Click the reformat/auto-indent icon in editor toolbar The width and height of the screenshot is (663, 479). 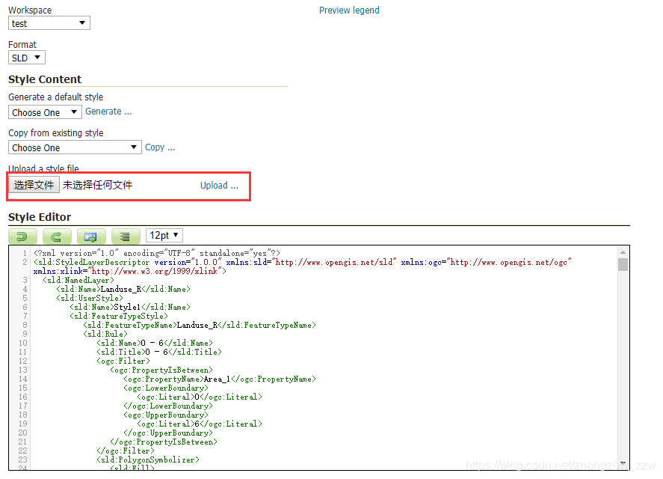coord(126,237)
